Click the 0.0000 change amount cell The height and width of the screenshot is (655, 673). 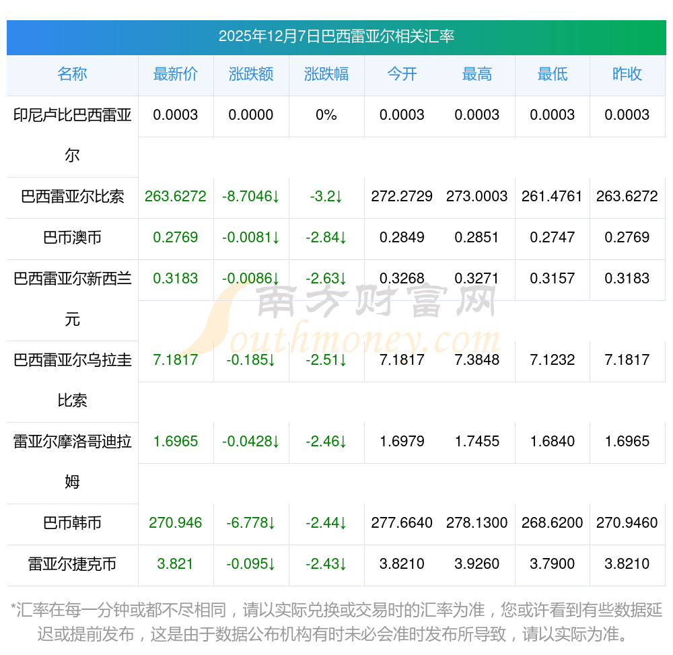click(251, 115)
